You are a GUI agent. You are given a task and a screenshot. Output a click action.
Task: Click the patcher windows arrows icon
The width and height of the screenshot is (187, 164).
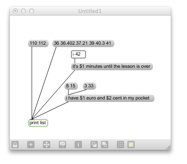[x=47, y=145]
